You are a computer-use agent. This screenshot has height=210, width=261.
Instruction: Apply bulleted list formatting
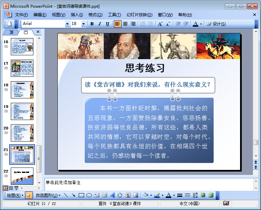point(151,24)
